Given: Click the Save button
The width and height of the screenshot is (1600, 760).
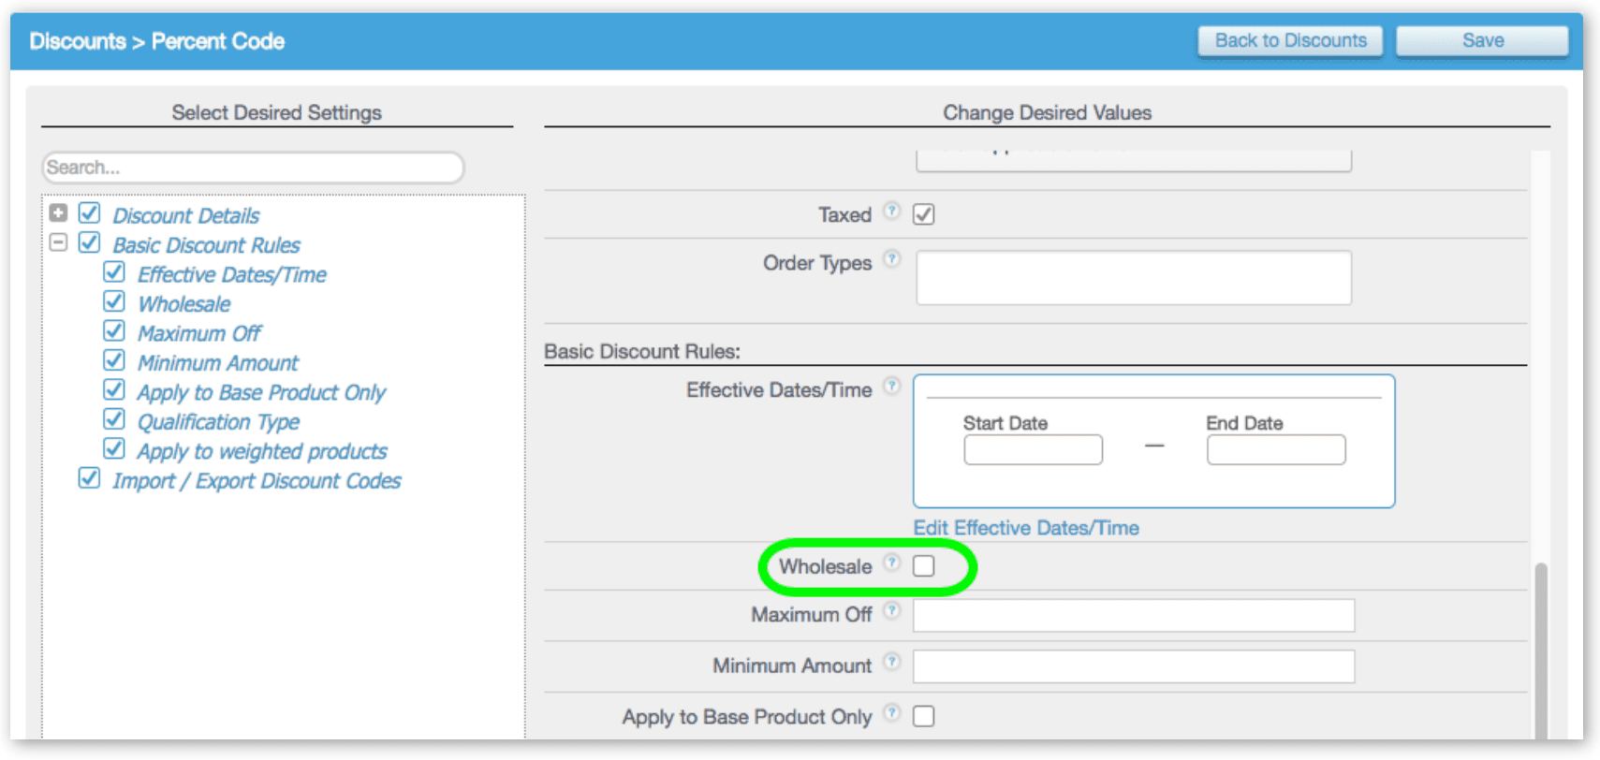Looking at the screenshot, I should coord(1482,41).
